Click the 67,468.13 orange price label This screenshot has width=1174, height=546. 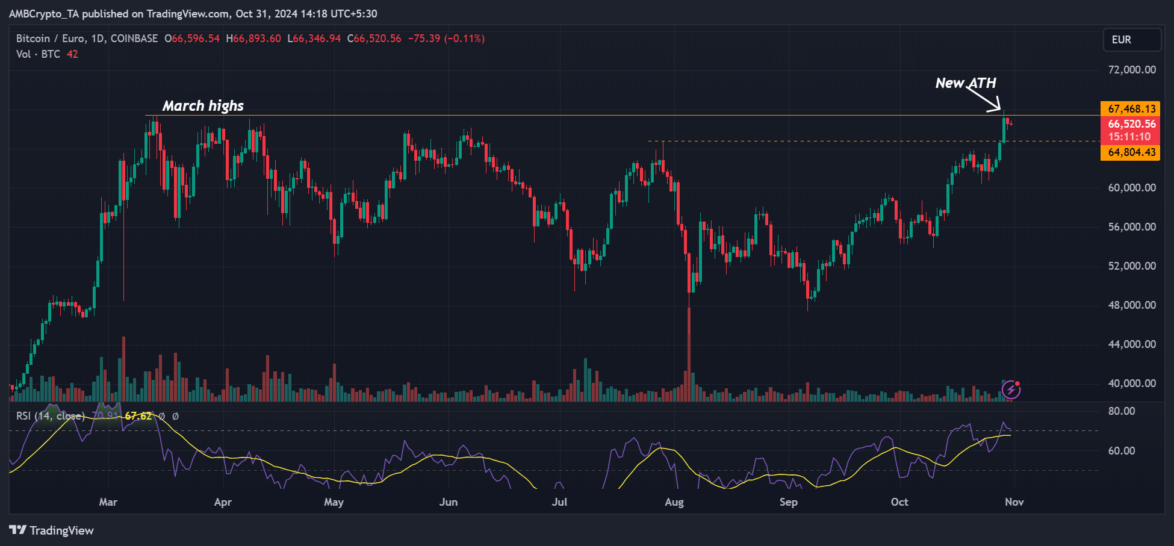click(1132, 109)
